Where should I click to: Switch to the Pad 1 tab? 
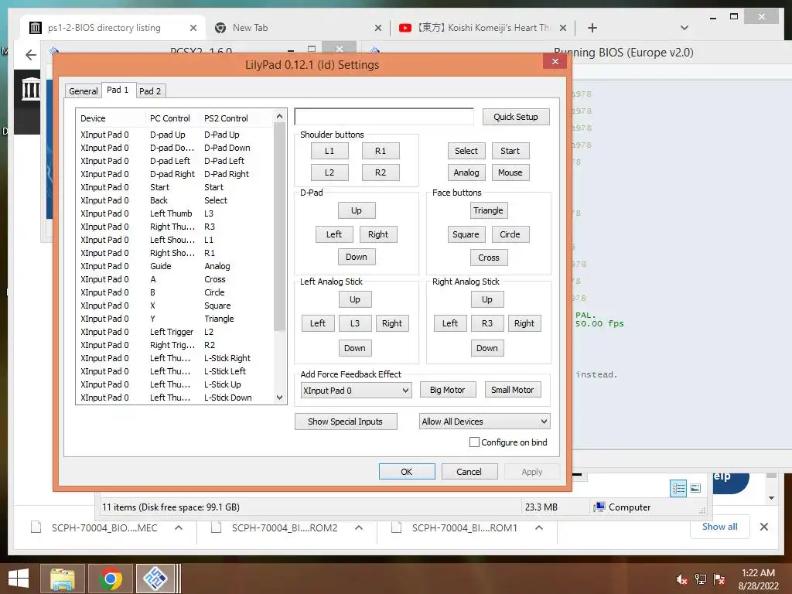[x=118, y=90]
